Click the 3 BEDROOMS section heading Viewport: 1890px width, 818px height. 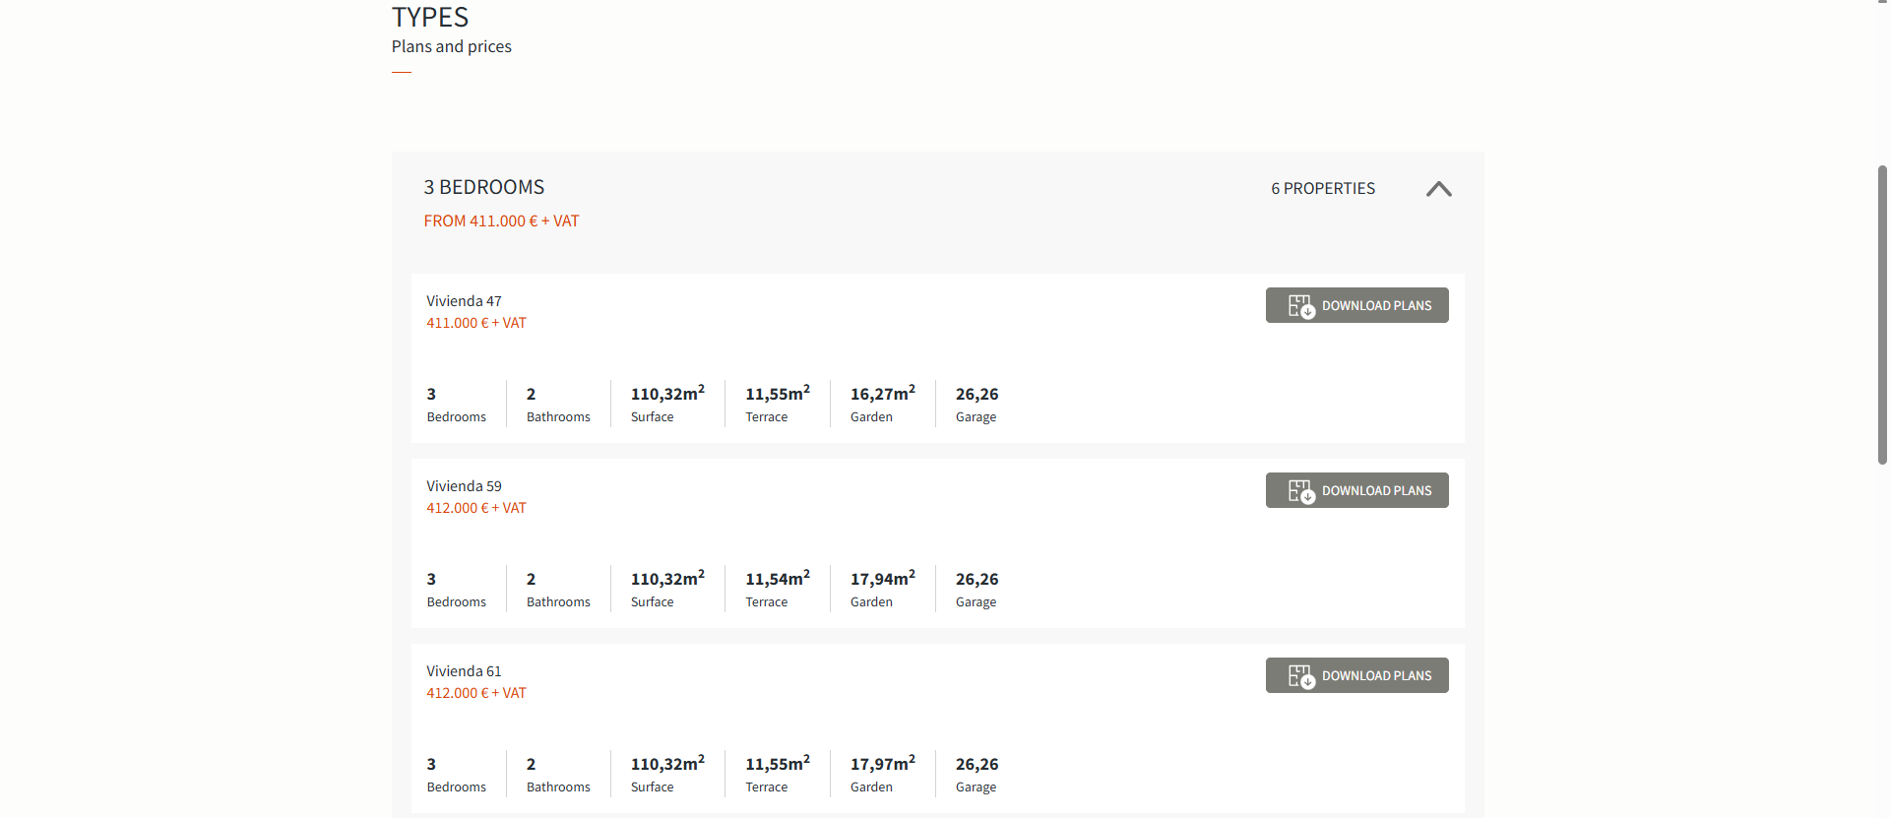pos(483,187)
